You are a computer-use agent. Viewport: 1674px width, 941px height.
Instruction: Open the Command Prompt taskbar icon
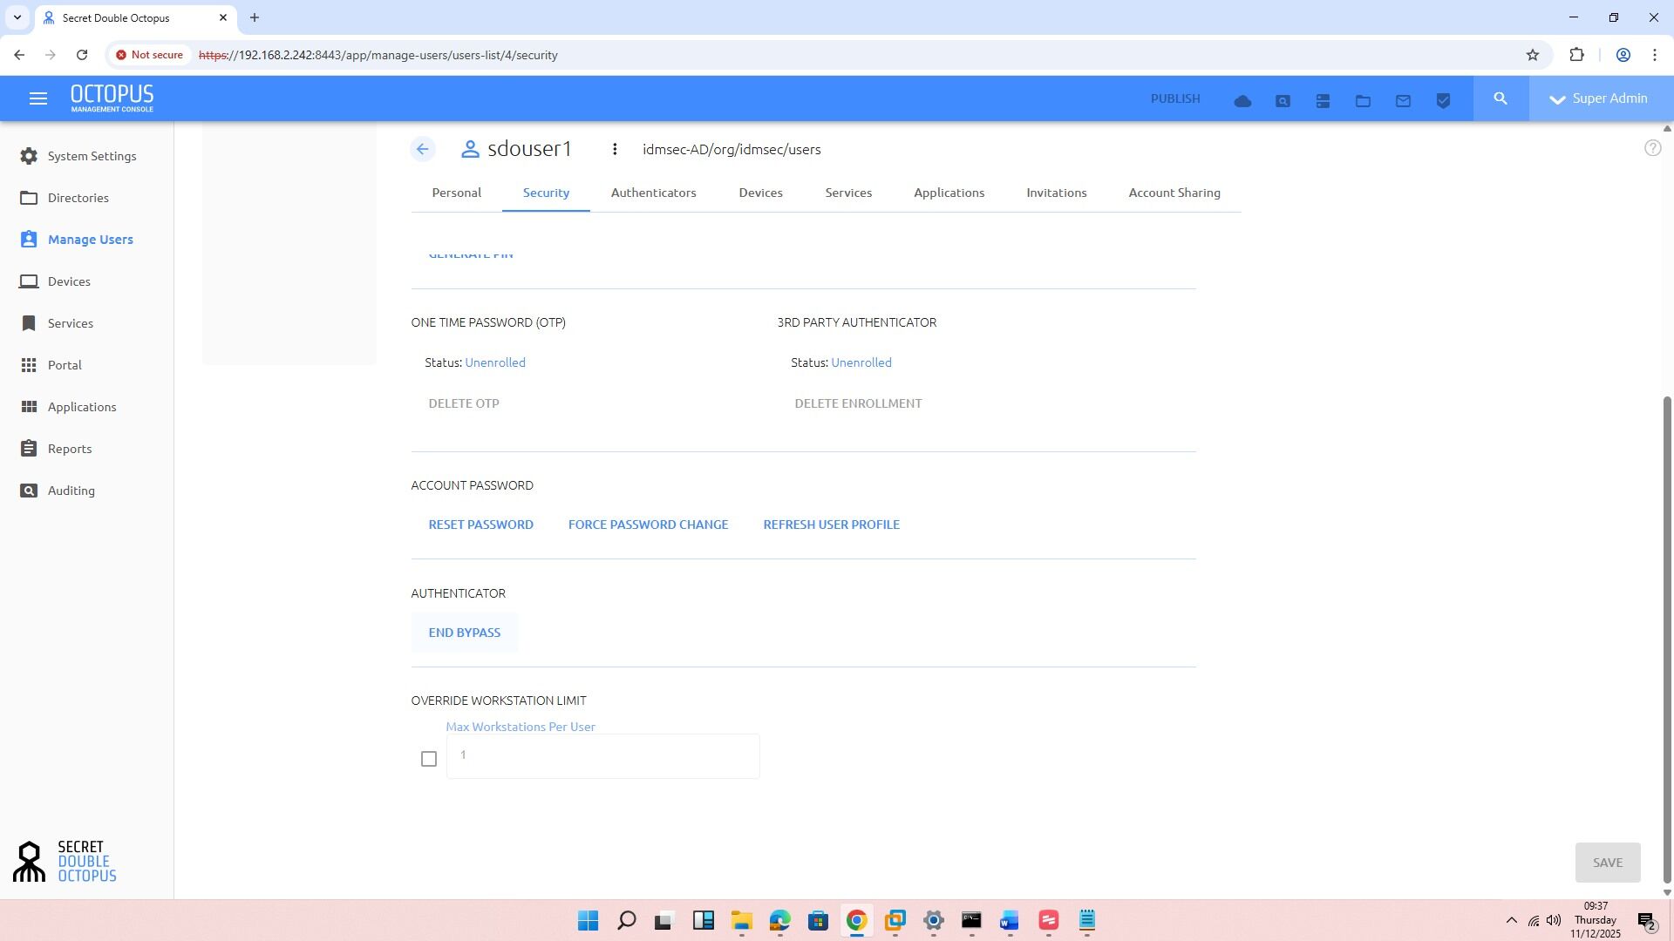pos(971,920)
